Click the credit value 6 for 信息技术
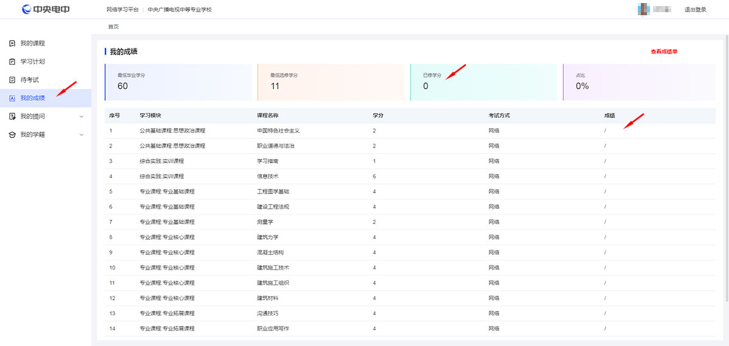This screenshot has height=346, width=729. 374,176
